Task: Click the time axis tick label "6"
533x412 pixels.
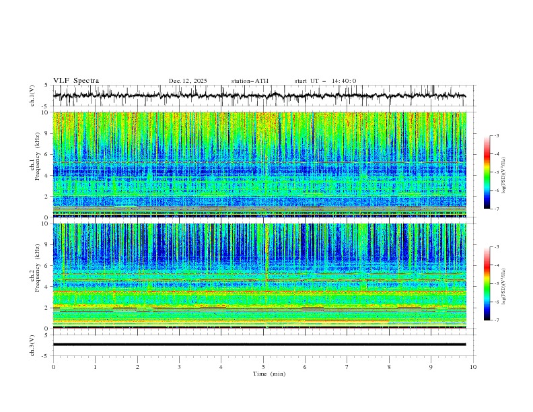Action: [x=305, y=367]
